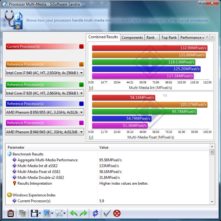Click the blue Reference Processor color swatch
The height and width of the screenshot is (221, 221).
point(81,104)
